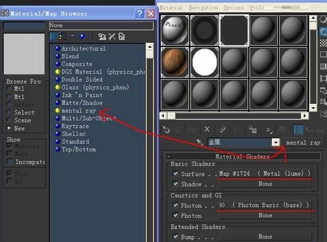327x242 pixels.
Task: Click None button for Bump shader
Action: coord(265,237)
